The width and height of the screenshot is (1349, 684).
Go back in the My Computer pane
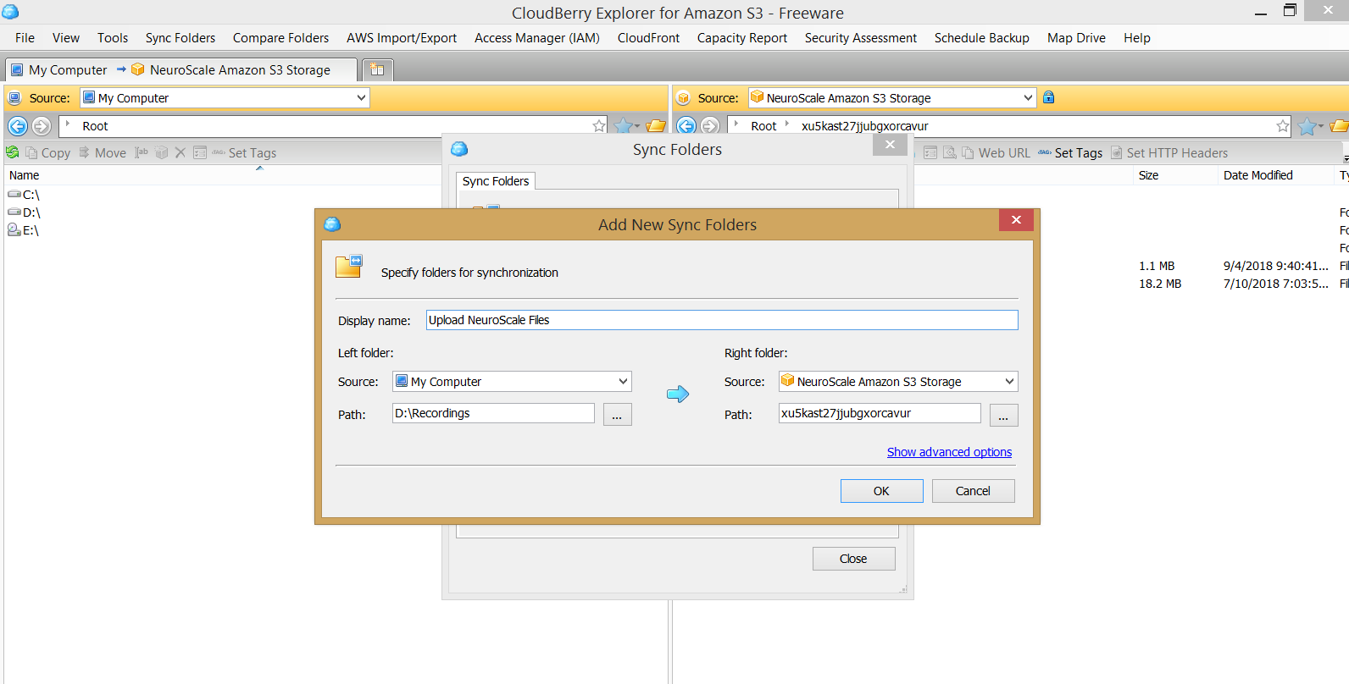pyautogui.click(x=18, y=126)
